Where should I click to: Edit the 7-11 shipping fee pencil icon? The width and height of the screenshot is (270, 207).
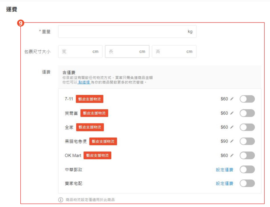(232, 99)
